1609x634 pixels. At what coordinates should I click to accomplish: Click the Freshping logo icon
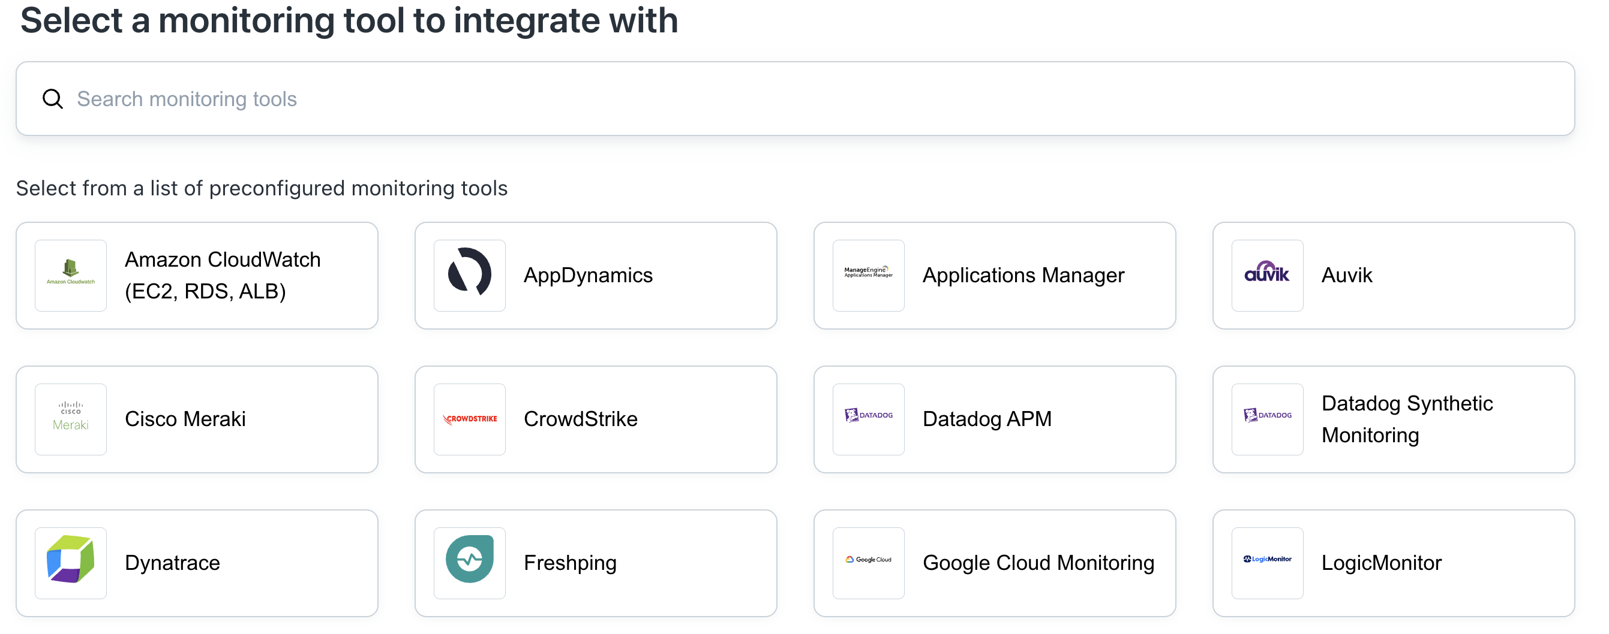[x=470, y=563]
